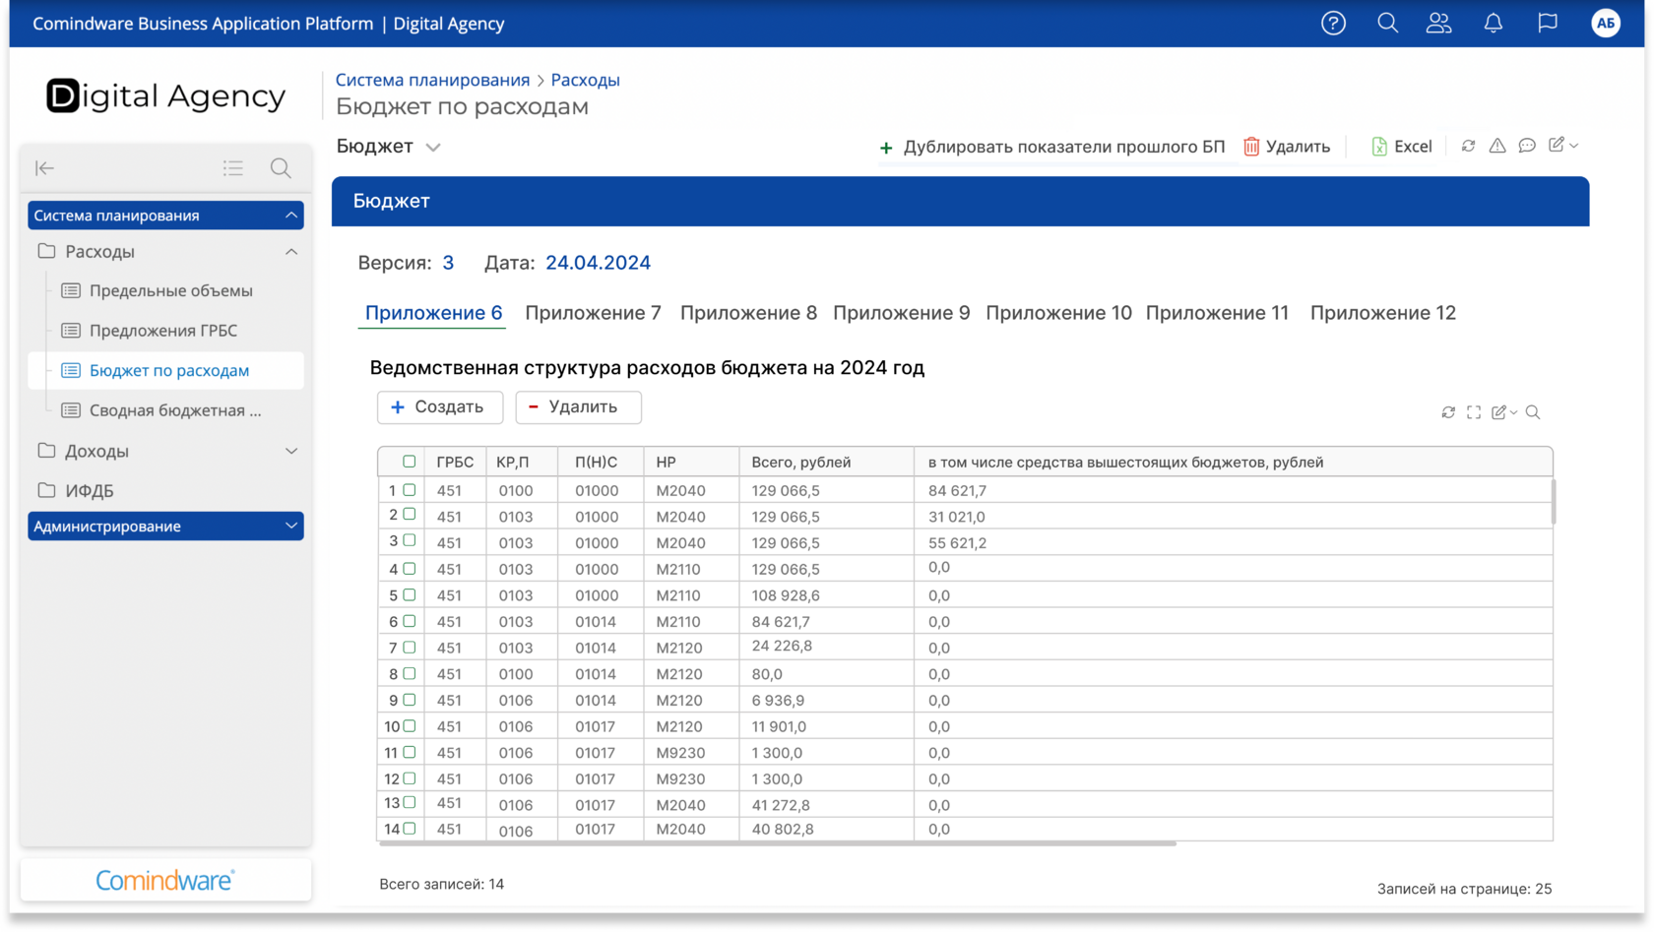Check the checkbox for row 13
The height and width of the screenshot is (932, 1654).
pyautogui.click(x=410, y=803)
